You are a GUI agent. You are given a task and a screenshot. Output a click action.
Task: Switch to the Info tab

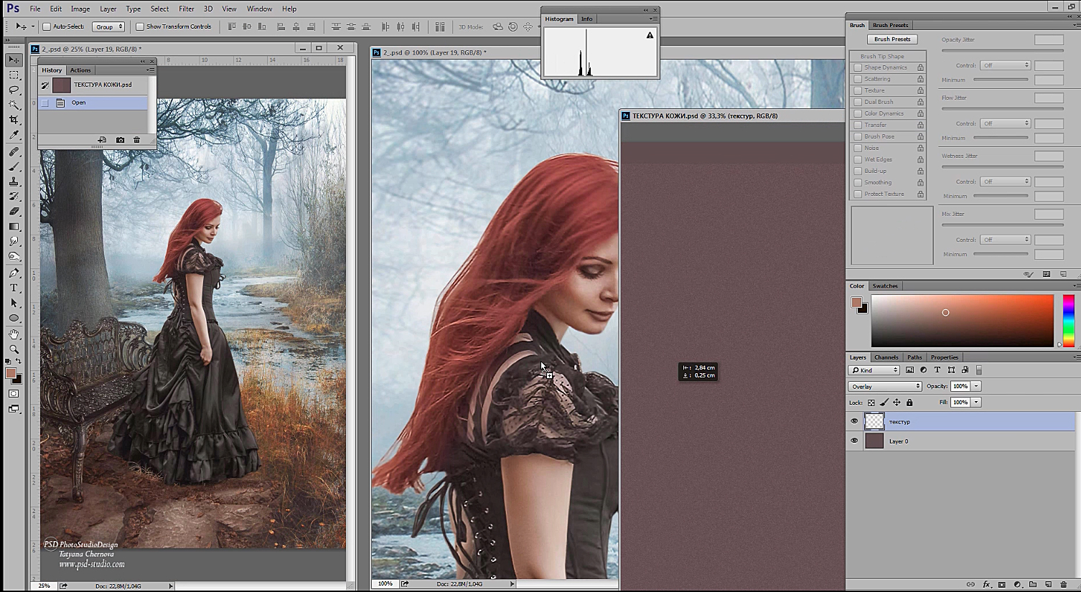[587, 19]
